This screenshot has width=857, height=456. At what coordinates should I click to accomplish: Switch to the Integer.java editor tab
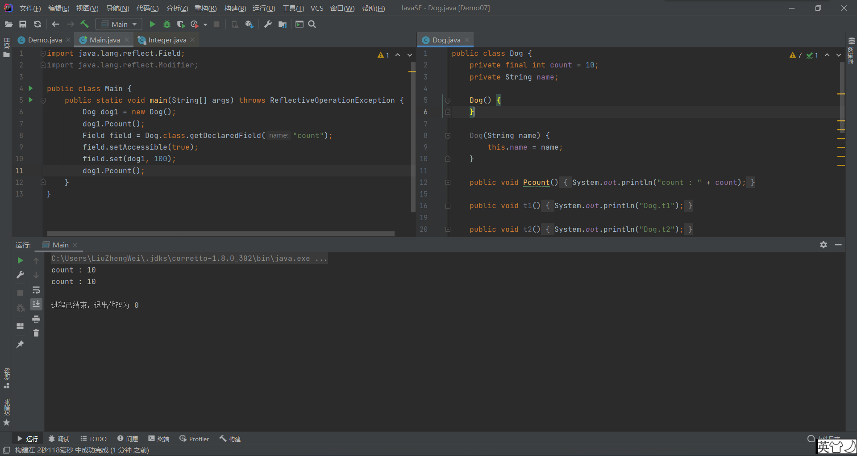[167, 40]
